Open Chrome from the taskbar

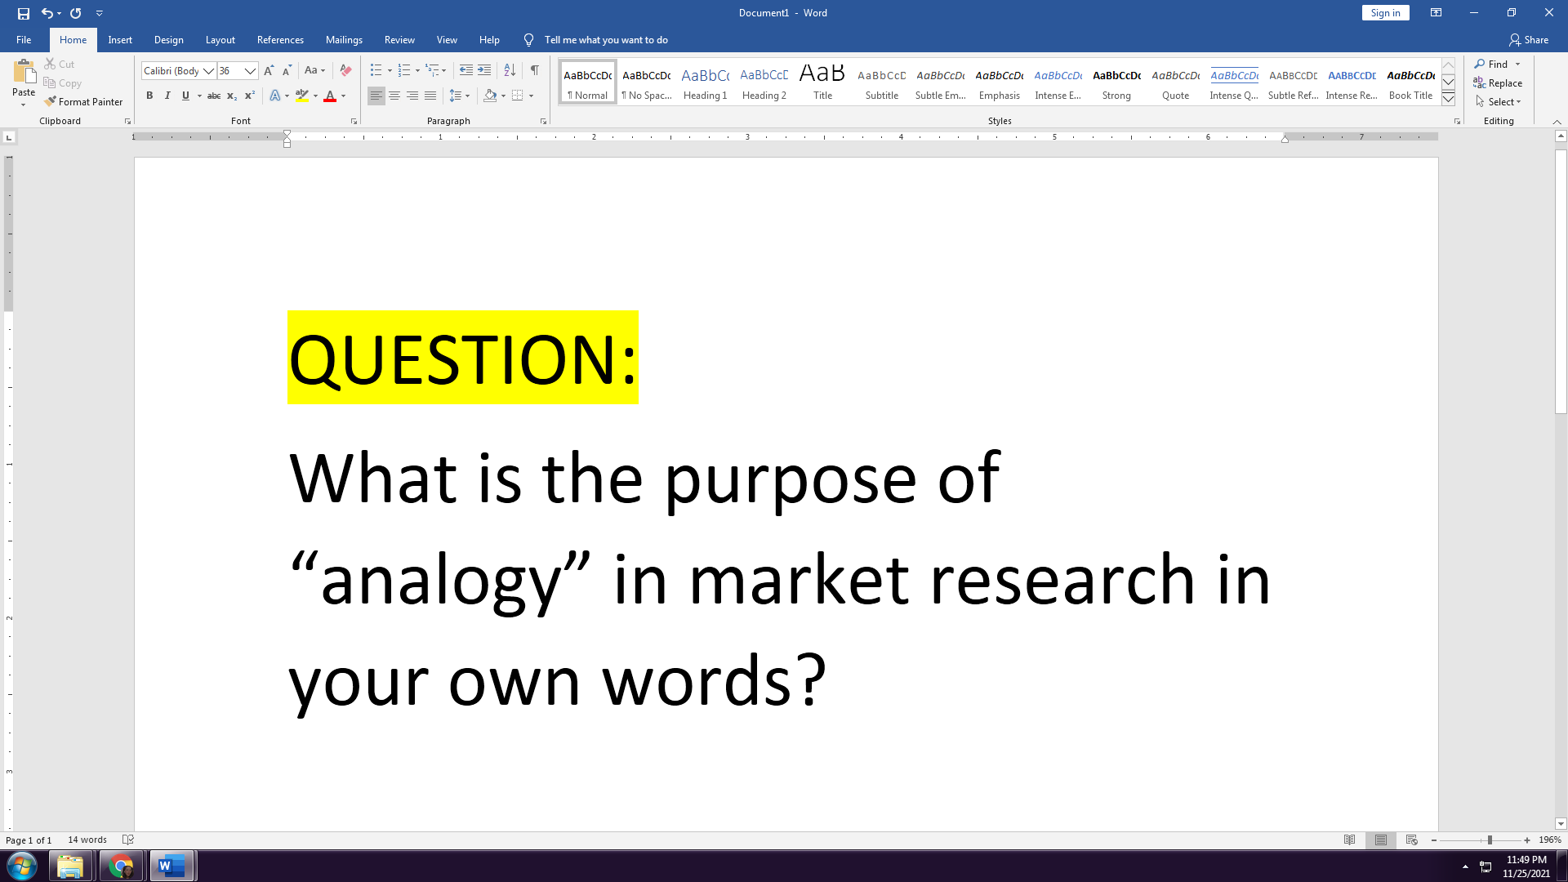(x=121, y=865)
